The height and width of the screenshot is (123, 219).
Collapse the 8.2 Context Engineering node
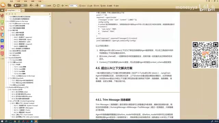pyautogui.click(x=8, y=101)
